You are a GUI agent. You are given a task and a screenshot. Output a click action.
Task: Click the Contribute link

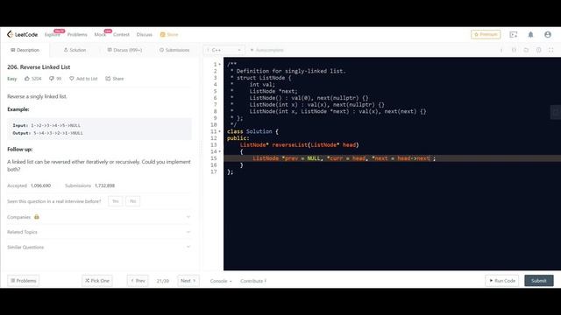(x=253, y=281)
